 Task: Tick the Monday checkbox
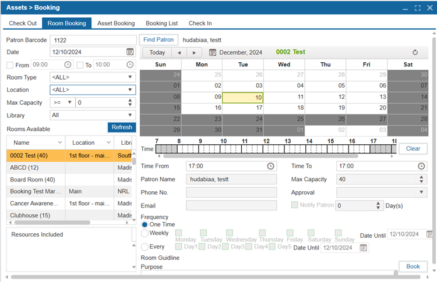(179, 233)
